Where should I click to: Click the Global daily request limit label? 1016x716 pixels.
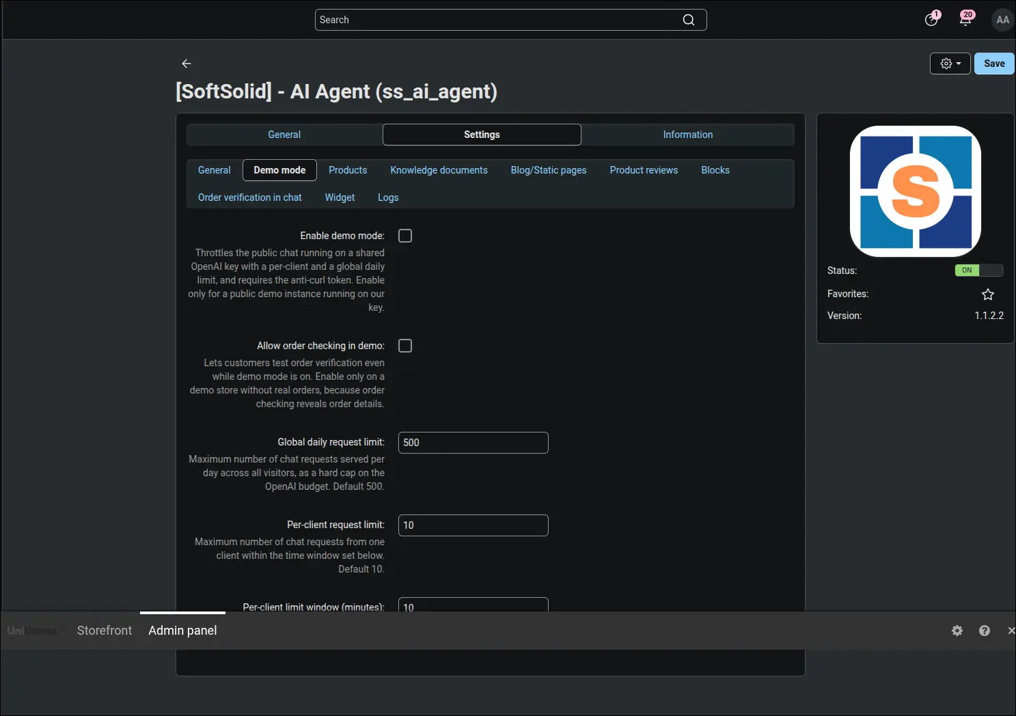click(331, 442)
